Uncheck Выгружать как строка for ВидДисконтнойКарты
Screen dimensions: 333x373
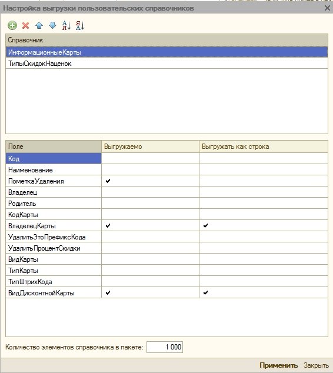[205, 292]
